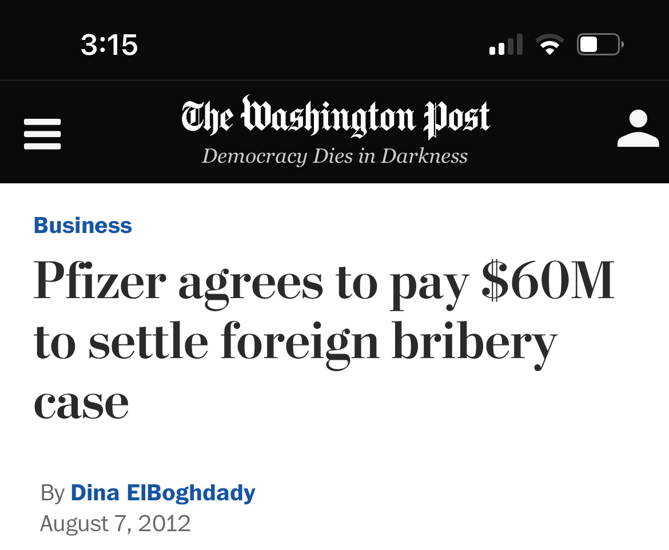
Task: Open author Dina ElBoghdady's page
Action: pos(163,493)
